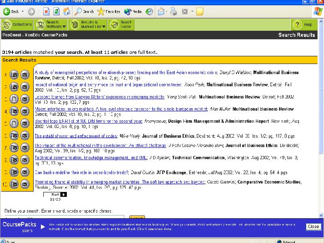Open article on East Asian economic crisis lending

click(x=126, y=72)
